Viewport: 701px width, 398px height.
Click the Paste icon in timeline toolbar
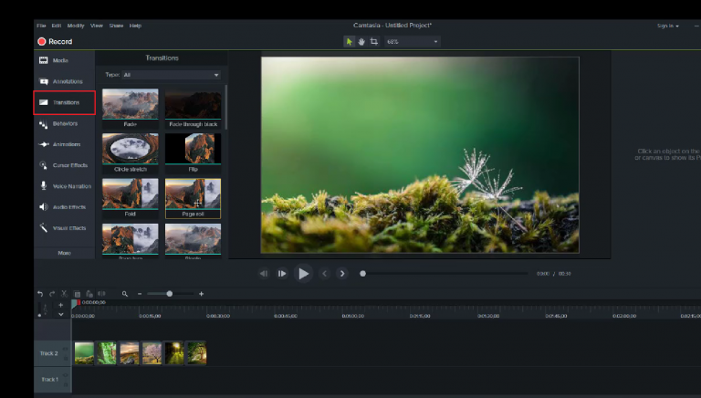point(89,294)
